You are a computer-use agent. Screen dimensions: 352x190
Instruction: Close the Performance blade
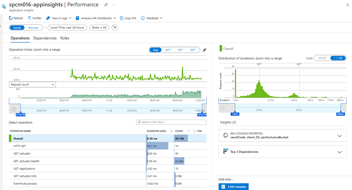click(x=347, y=5)
